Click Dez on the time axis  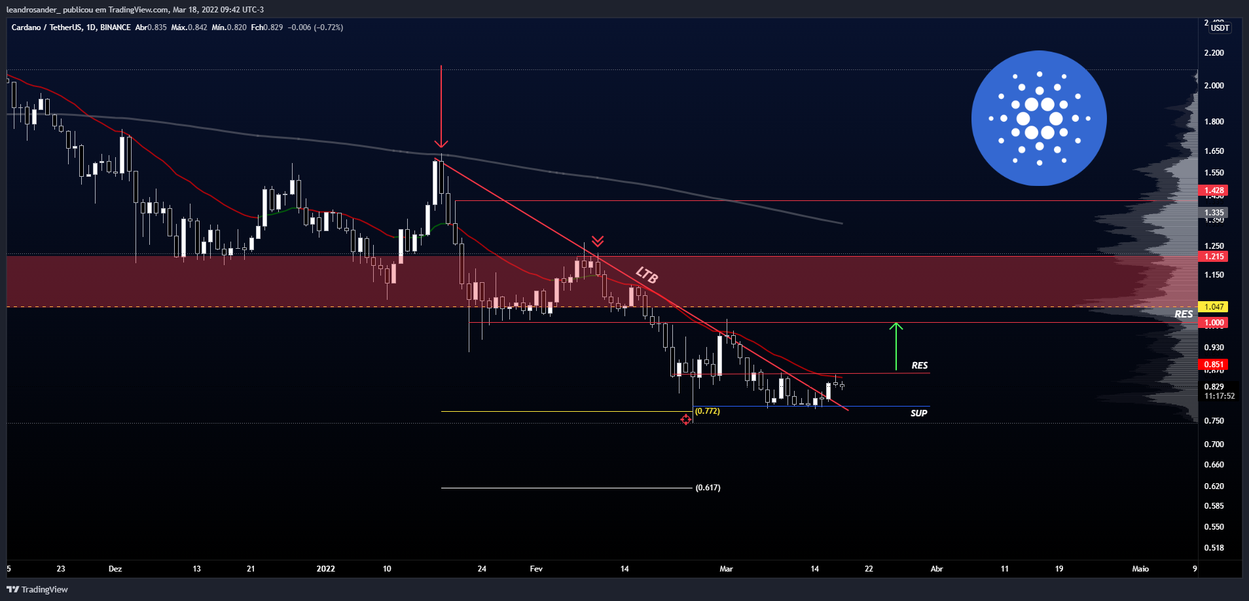[115, 569]
